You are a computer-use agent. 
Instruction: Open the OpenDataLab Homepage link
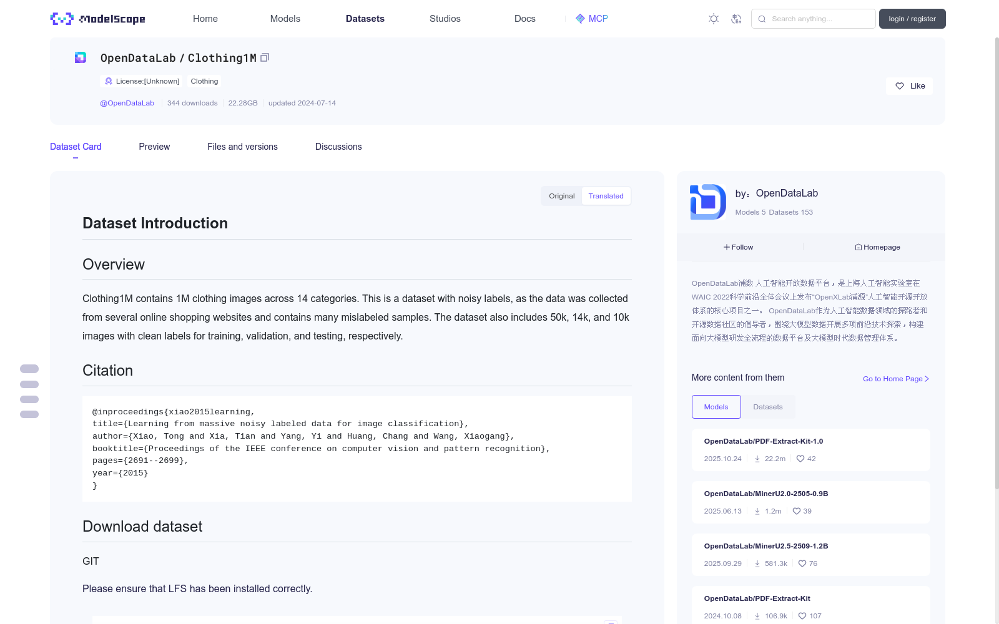(x=877, y=247)
